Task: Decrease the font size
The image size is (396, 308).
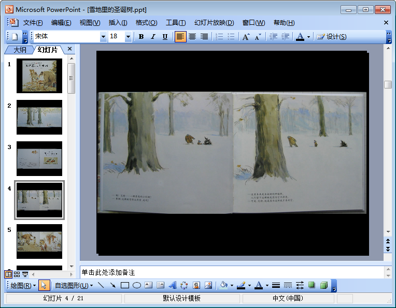Action: (258, 37)
